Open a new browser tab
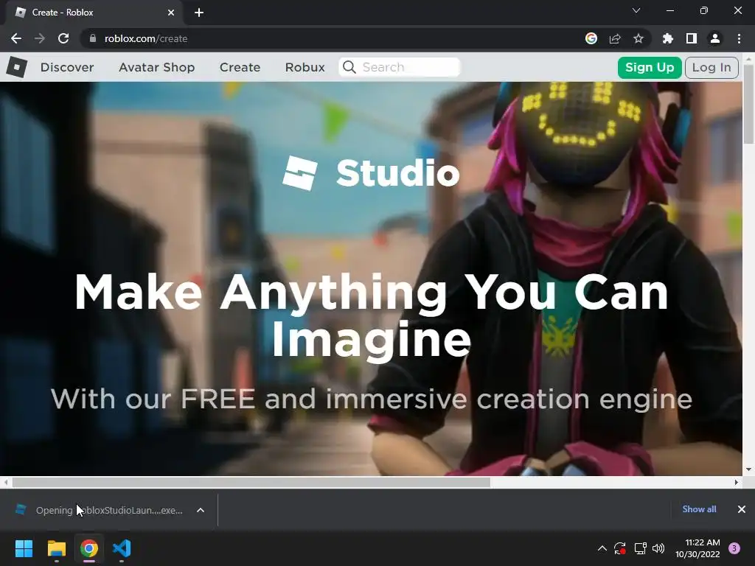The height and width of the screenshot is (566, 755). [199, 13]
